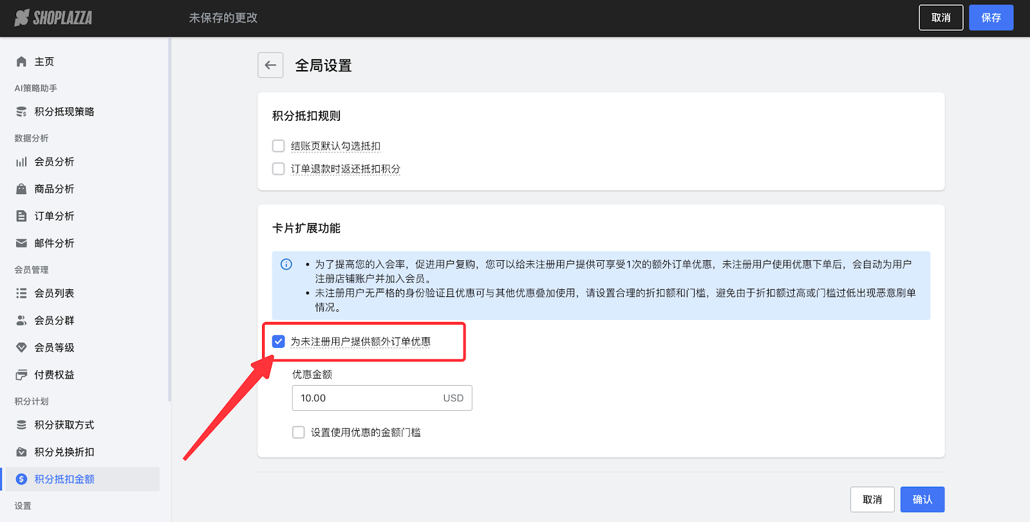
Task: Enable 结账页默认勾选抵扣 checkbox
Action: click(x=279, y=146)
